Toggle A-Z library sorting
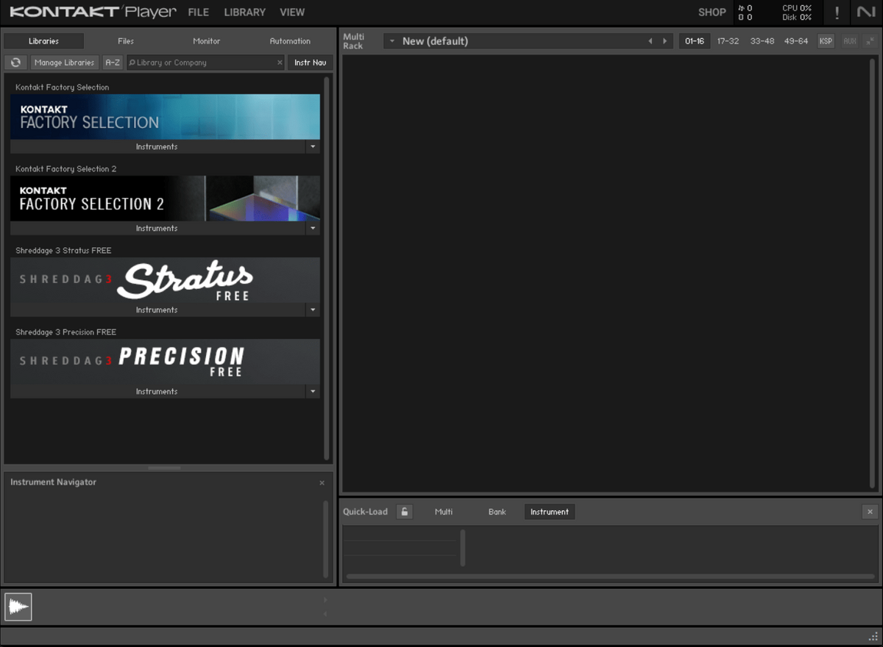 (x=113, y=62)
